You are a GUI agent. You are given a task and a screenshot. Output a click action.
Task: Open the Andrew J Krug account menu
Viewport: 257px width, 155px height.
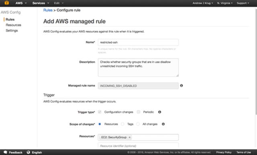tap(203, 3)
